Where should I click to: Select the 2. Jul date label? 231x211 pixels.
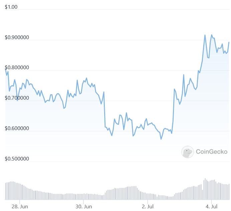click(148, 207)
